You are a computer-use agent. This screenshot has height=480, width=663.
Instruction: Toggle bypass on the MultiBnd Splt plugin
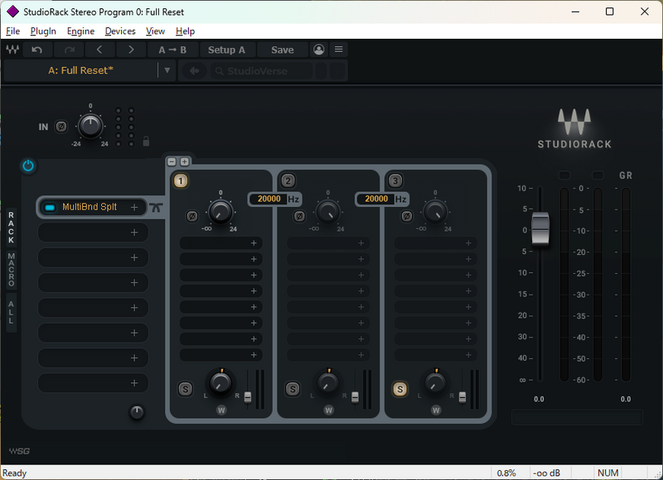[x=50, y=207]
